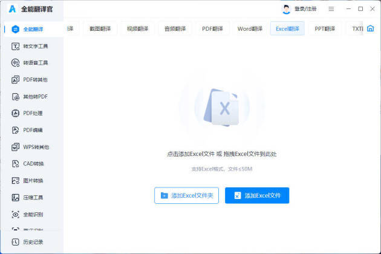Open the hamburger menu in title bar
The width and height of the screenshot is (381, 254).
coord(331,9)
